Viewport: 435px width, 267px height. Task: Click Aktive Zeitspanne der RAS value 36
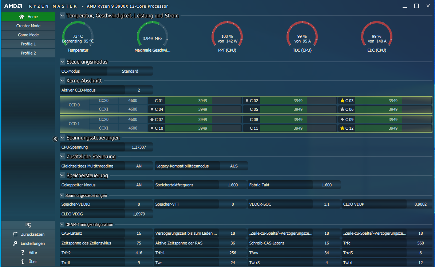pos(233,243)
